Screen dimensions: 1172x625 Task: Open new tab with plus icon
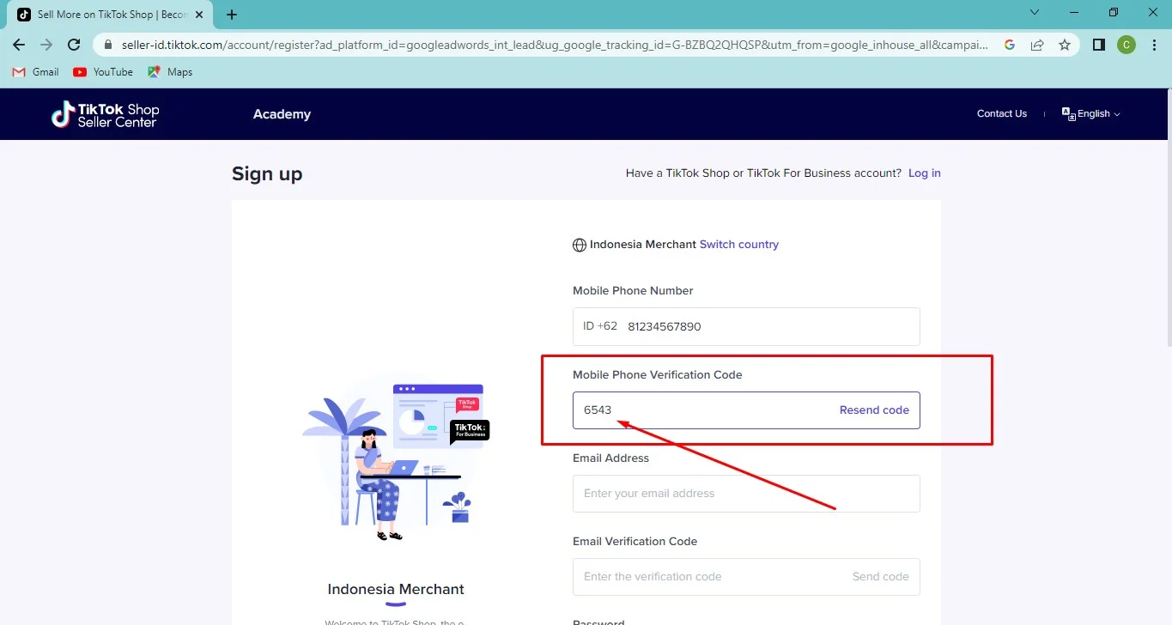click(x=232, y=15)
